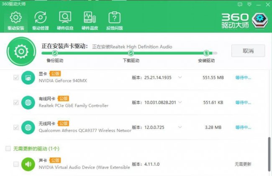Expand version dropdown for 25.21.14.1935
This screenshot has height=176, width=272.
[180, 77]
